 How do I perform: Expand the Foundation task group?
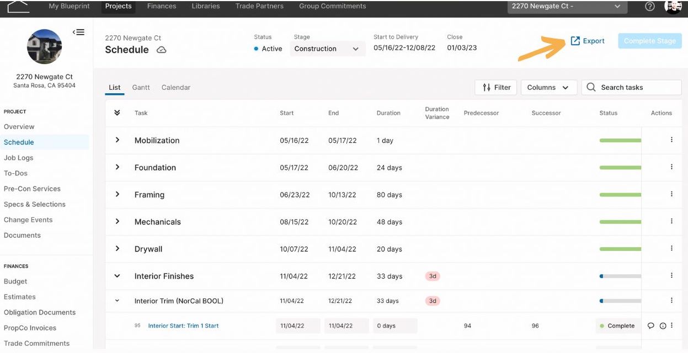117,167
